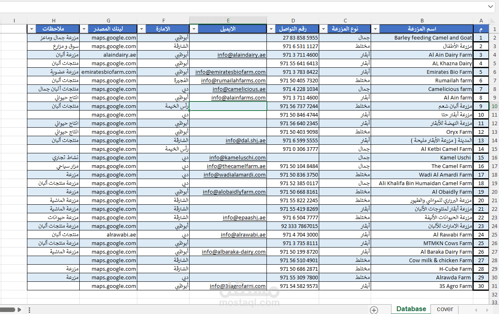Select the cell Camelicious farm
The image size is (499, 314).
tap(422, 89)
